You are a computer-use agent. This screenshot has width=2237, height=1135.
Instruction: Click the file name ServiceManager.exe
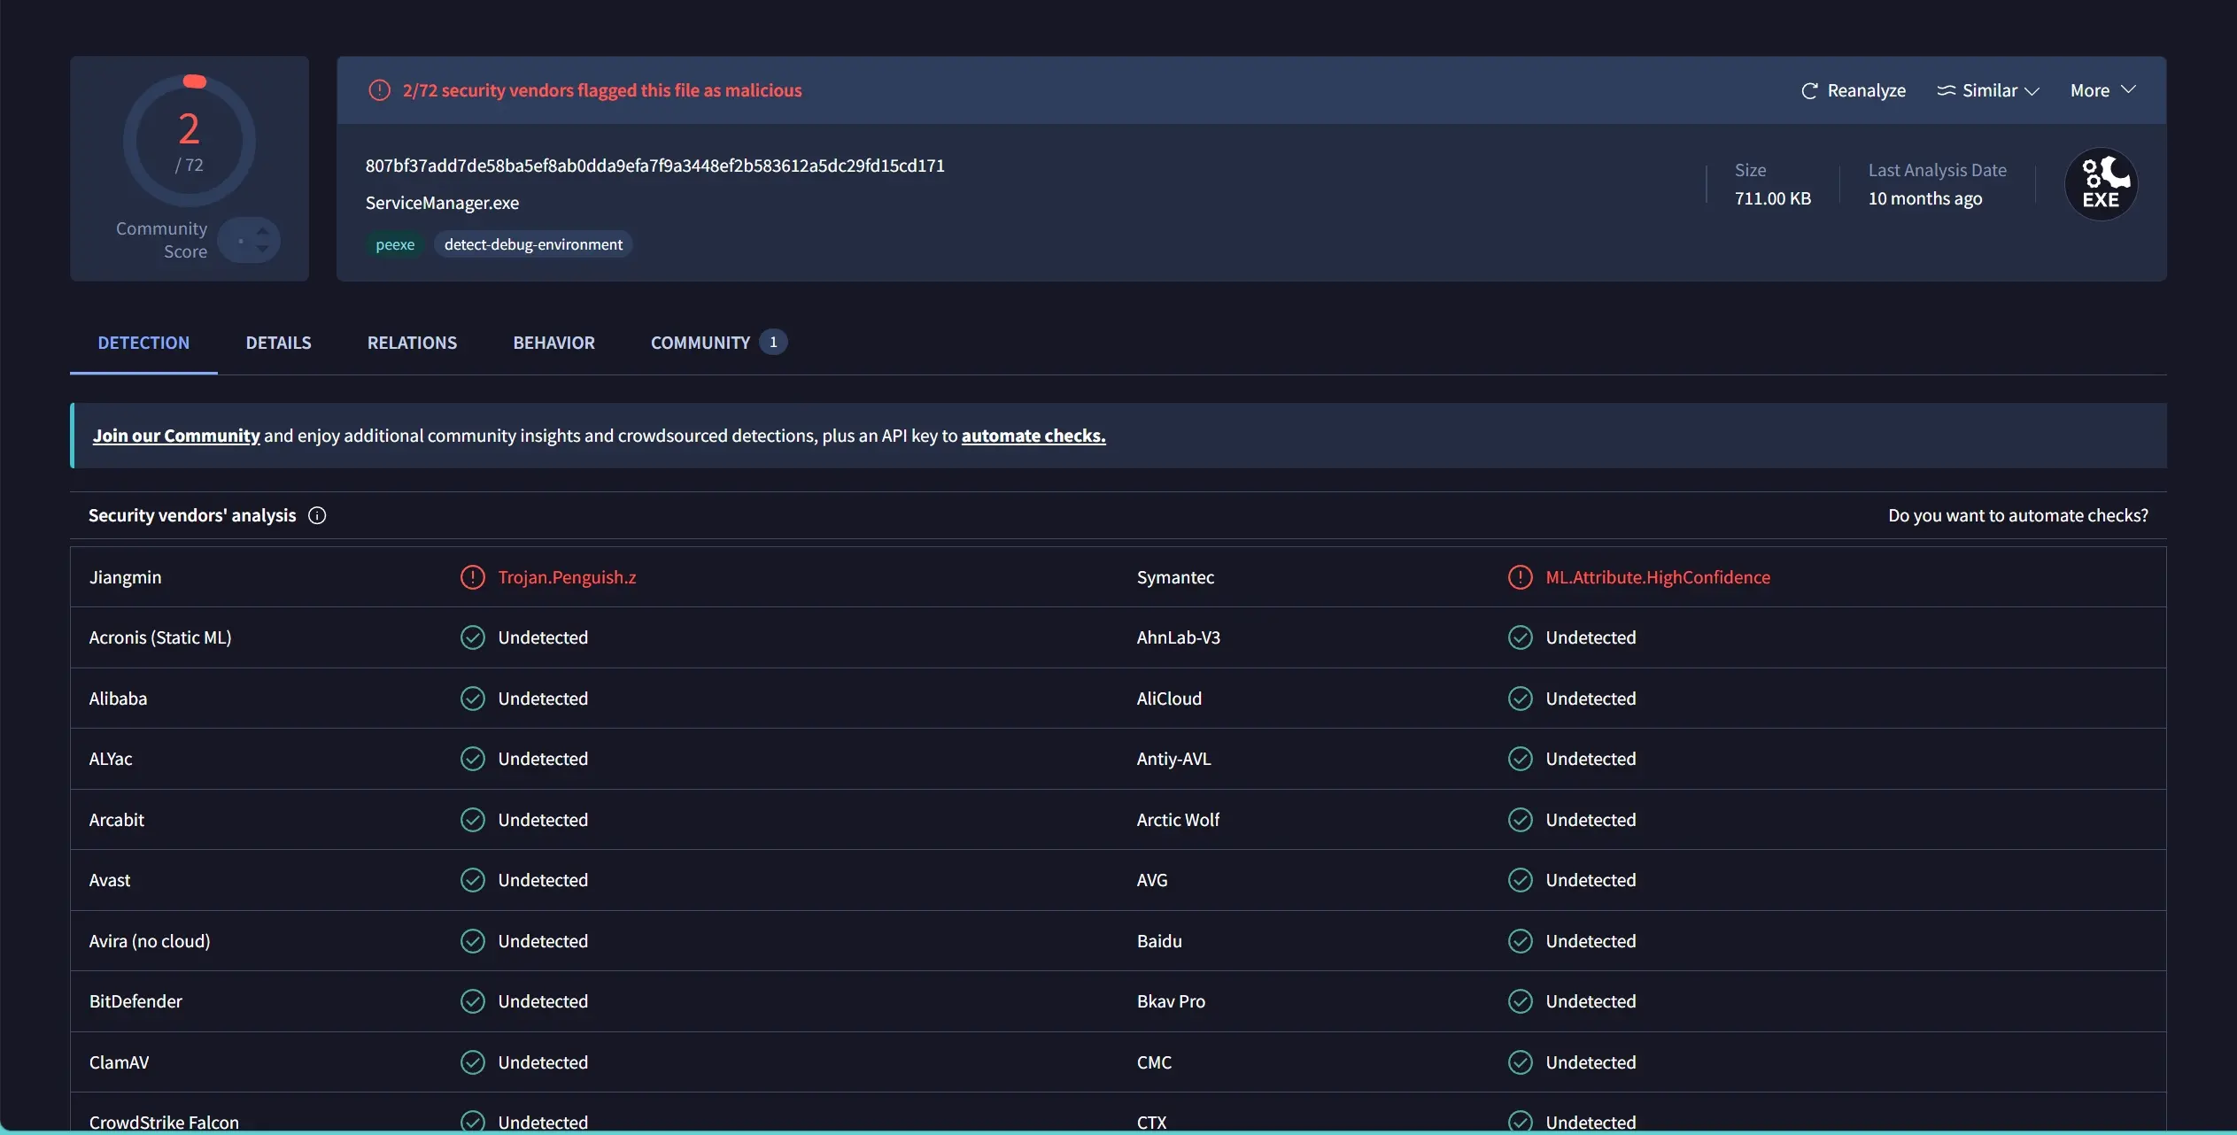pyautogui.click(x=443, y=203)
